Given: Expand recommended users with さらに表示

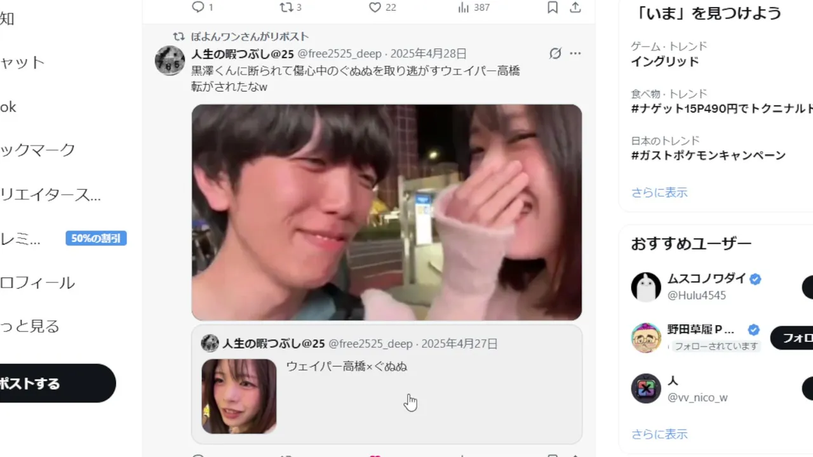Looking at the screenshot, I should point(659,434).
